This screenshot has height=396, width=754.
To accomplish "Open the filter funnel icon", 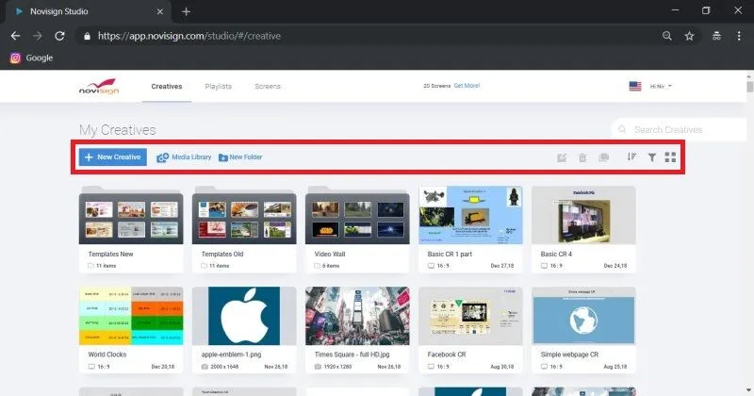I will [x=651, y=157].
